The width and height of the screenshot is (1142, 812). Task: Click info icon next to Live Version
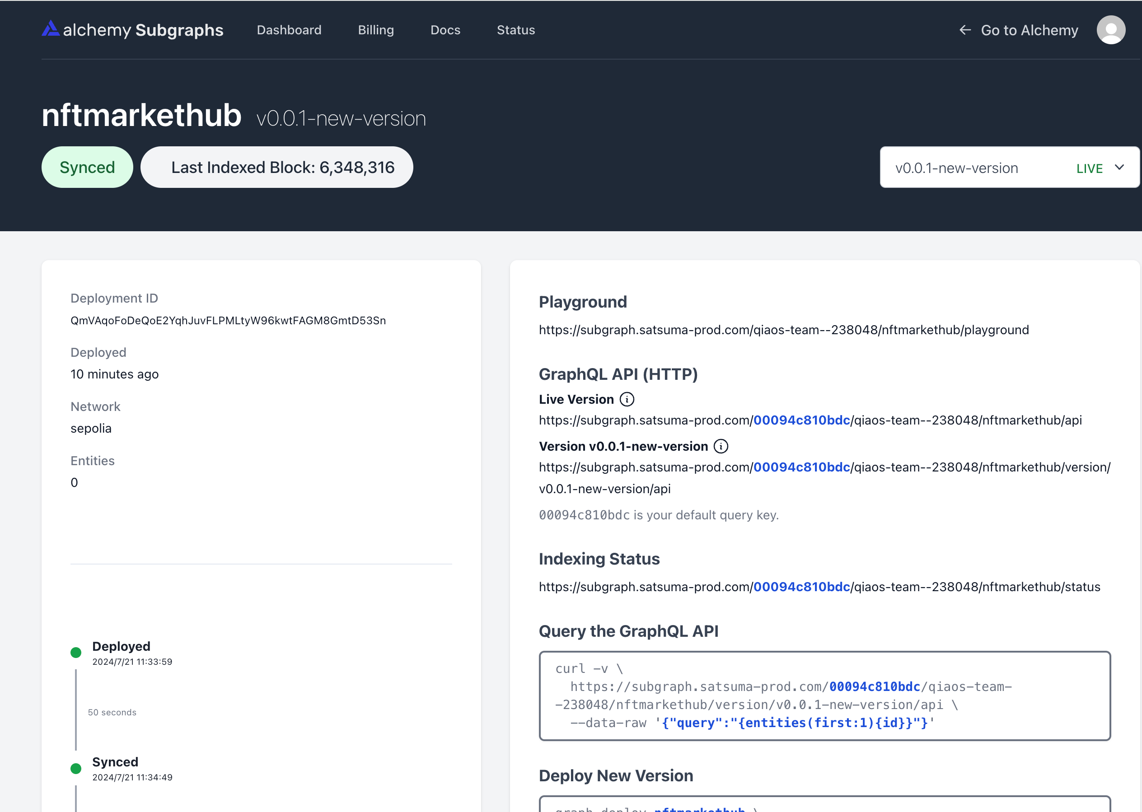627,400
